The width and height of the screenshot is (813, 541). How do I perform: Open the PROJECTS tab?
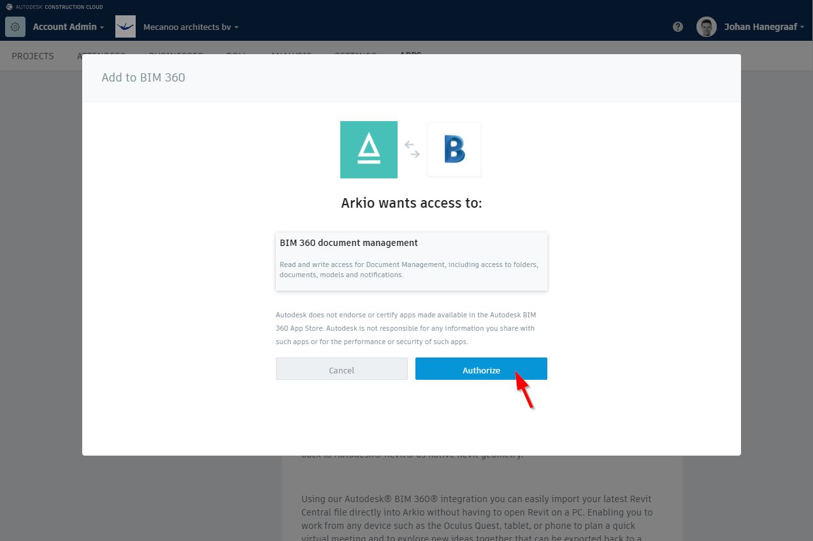[33, 56]
